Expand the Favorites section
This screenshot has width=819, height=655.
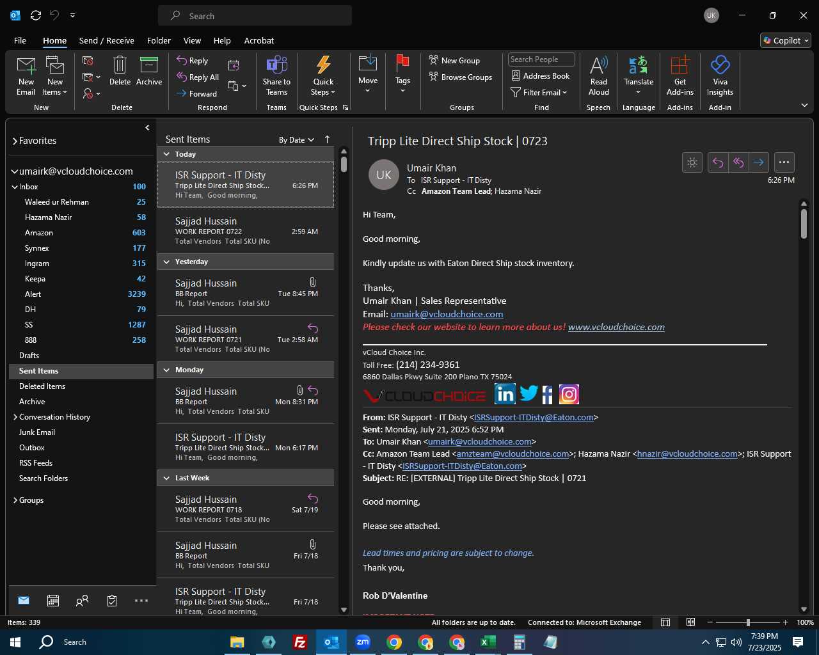pyautogui.click(x=15, y=141)
